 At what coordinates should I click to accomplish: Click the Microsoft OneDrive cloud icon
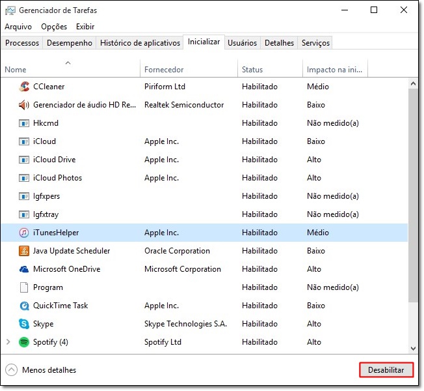pos(24,269)
